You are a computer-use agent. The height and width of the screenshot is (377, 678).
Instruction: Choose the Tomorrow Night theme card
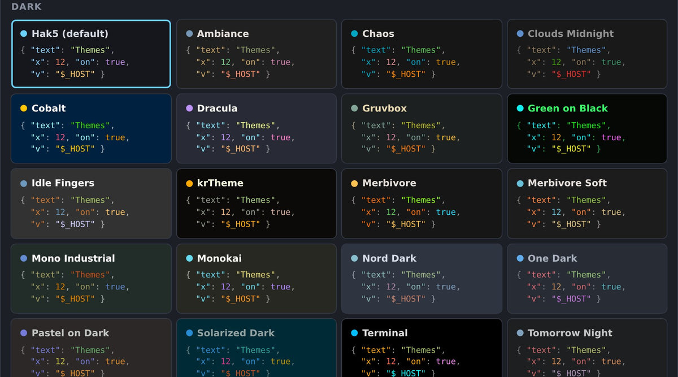(x=587, y=348)
